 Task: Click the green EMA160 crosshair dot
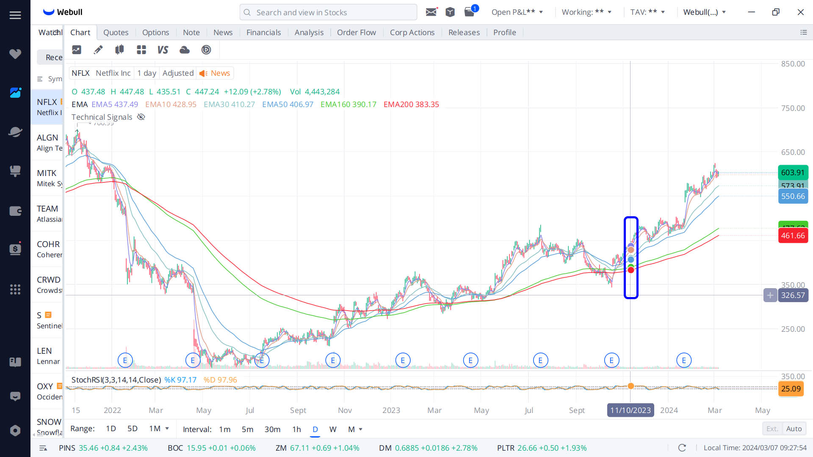(631, 266)
